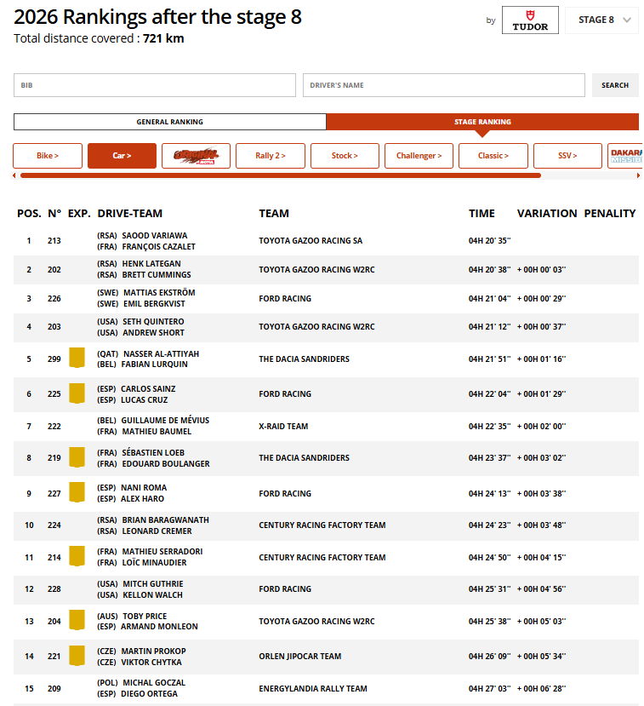The height and width of the screenshot is (706, 644).
Task: Open driver Guillaume de Mévius
Action: click(165, 420)
